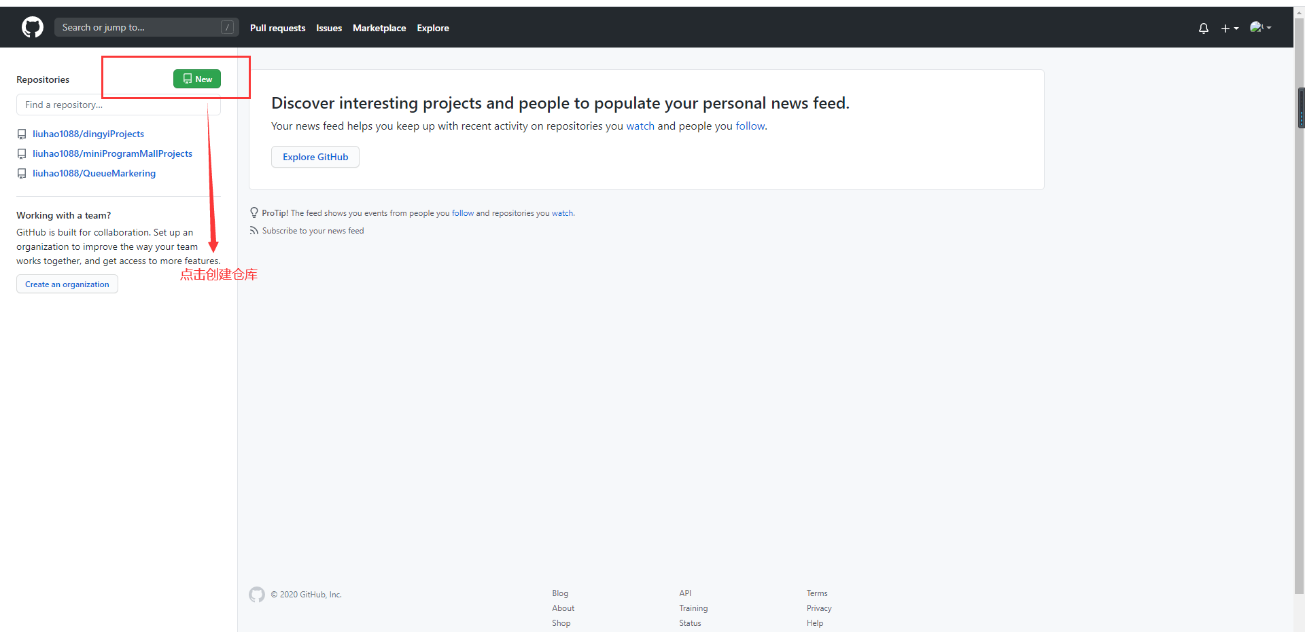This screenshot has width=1305, height=632.
Task: Open the Blog footer link
Action: (x=560, y=593)
